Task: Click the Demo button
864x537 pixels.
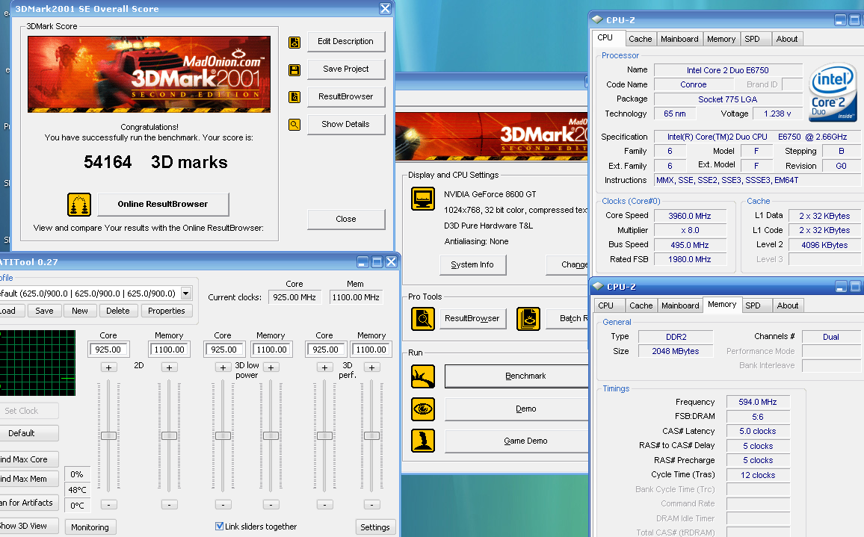Action: 517,409
